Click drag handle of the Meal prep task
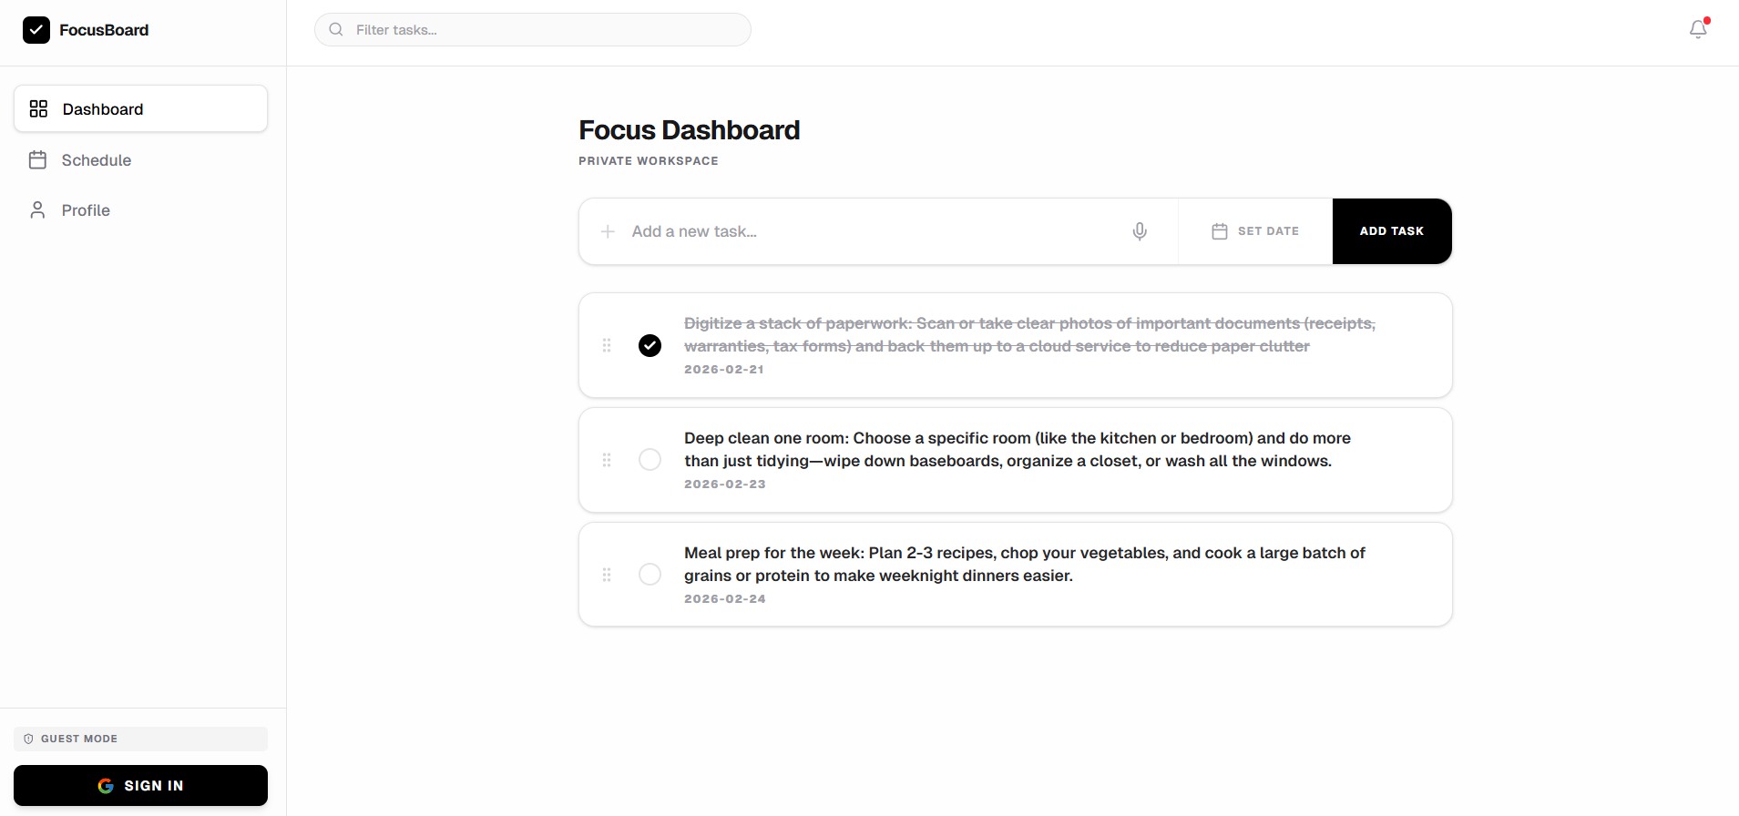The height and width of the screenshot is (816, 1739). (x=607, y=575)
